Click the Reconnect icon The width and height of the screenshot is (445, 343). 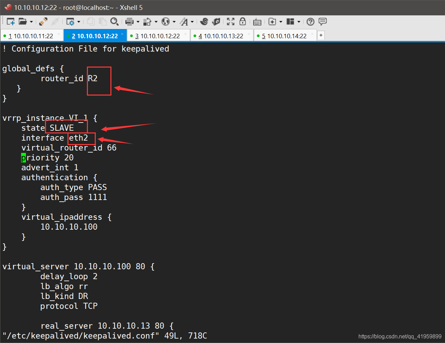43,22
